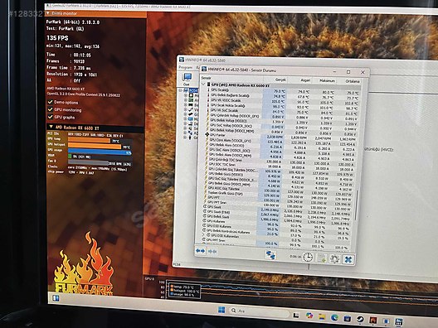This screenshot has height=328, width=438.
Task: Click the Asgari column header
Action: [305, 80]
